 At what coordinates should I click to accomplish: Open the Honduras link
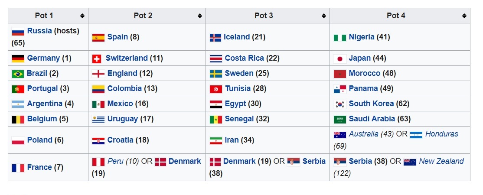point(441,134)
